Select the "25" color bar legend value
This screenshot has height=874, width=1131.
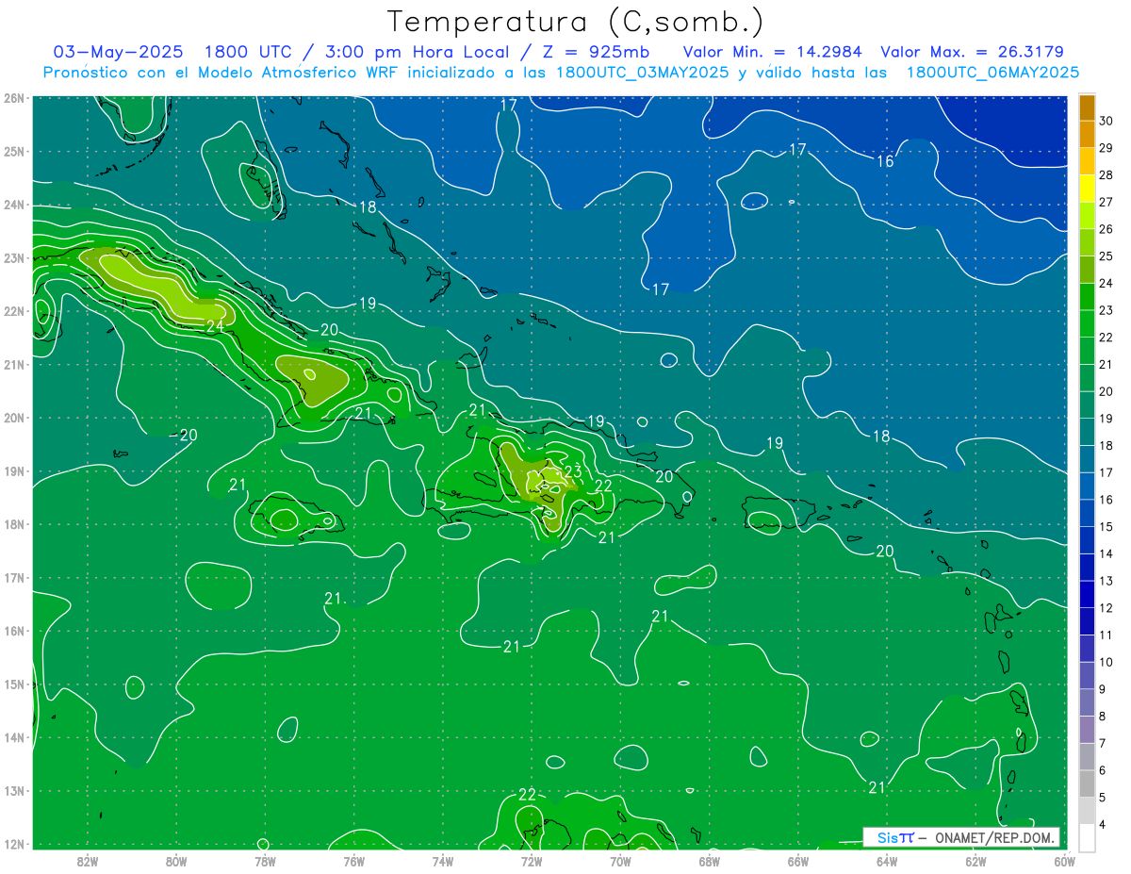[1106, 256]
